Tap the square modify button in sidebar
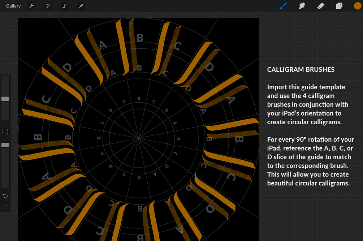Image resolution: width=363 pixels, height=241 pixels. (5, 131)
